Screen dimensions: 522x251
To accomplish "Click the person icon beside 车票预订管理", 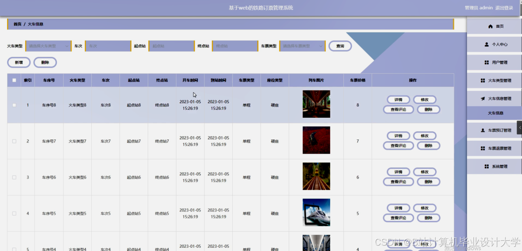I will (483, 130).
